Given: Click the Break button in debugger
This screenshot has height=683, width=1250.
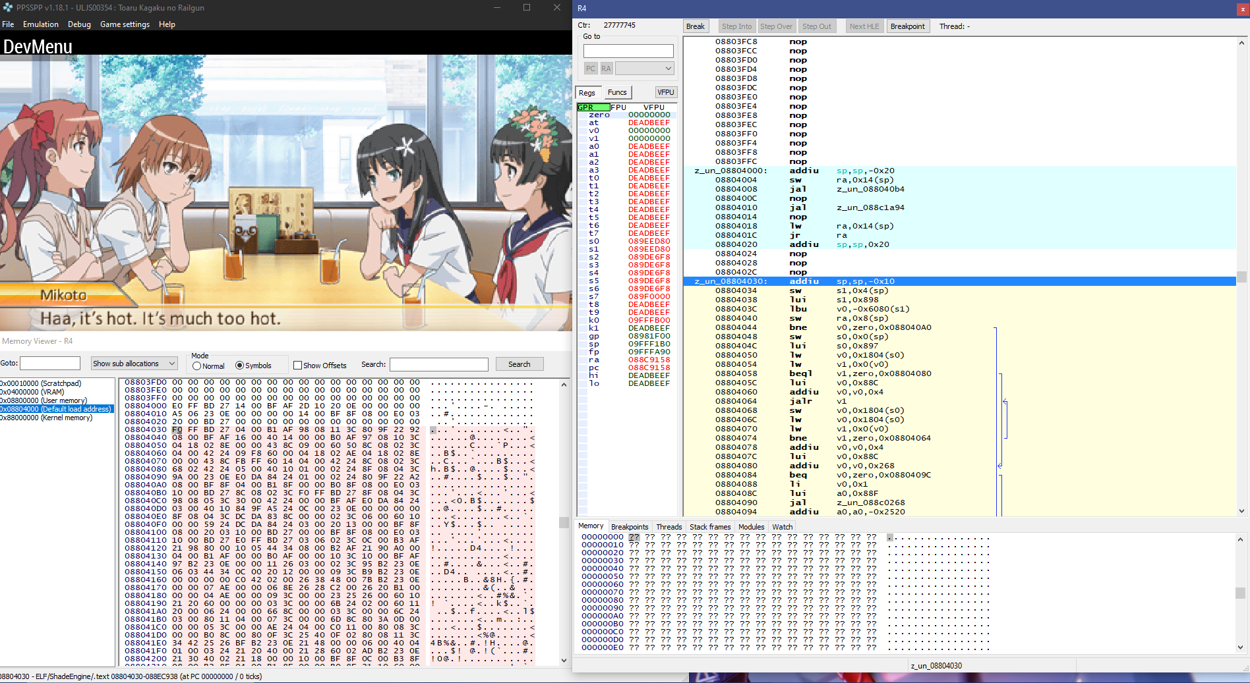Looking at the screenshot, I should [x=696, y=26].
